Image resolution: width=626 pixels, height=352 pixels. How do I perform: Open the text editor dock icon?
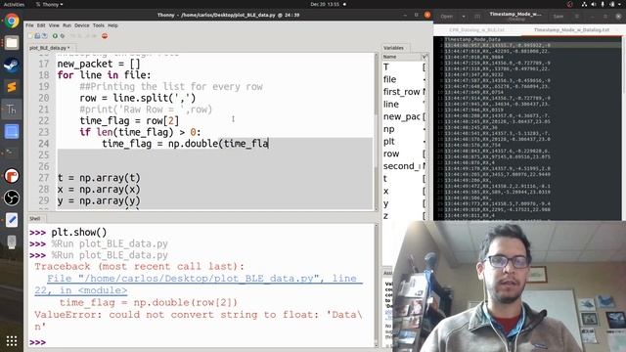pyautogui.click(x=12, y=220)
